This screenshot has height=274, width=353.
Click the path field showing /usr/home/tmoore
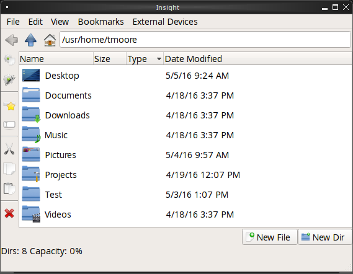(205, 40)
